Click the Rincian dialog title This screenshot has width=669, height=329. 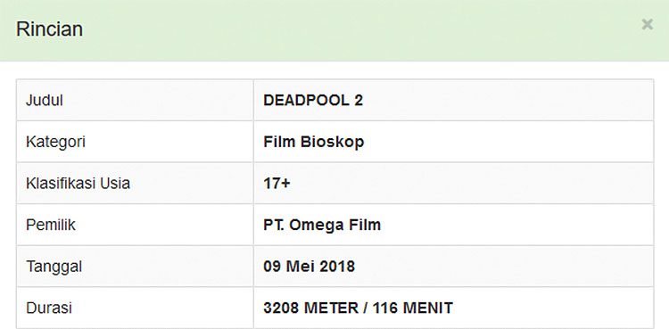[49, 29]
